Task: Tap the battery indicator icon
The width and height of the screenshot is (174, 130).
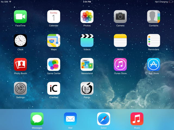Action: (171, 2)
